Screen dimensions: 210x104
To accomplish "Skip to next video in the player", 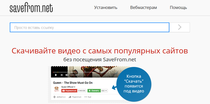I will [62, 75].
